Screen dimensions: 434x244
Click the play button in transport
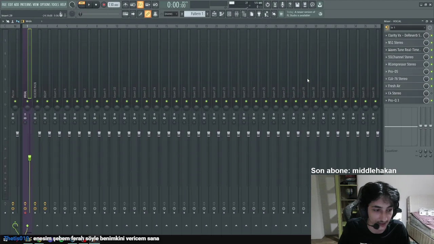[89, 5]
